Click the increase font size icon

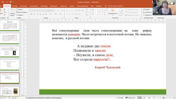pyautogui.click(x=56, y=10)
